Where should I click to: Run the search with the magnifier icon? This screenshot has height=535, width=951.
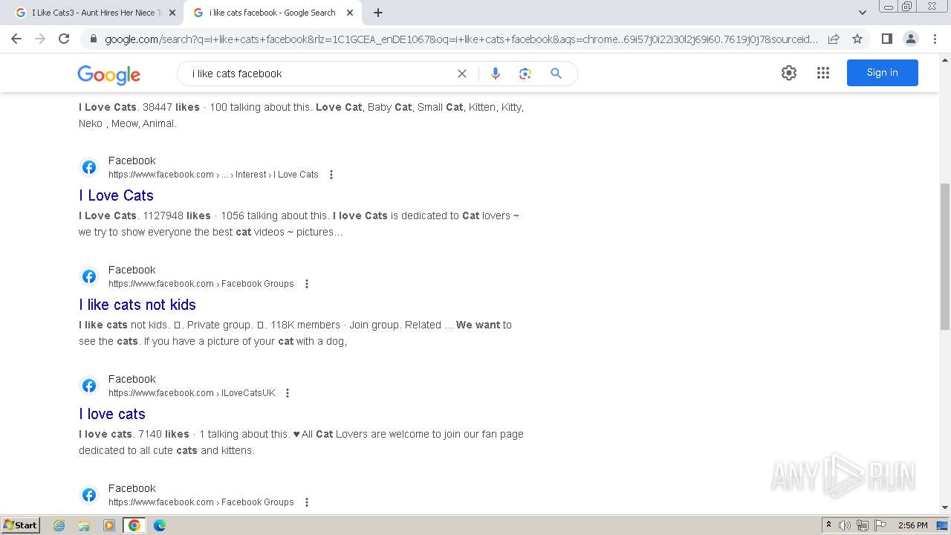click(x=556, y=74)
